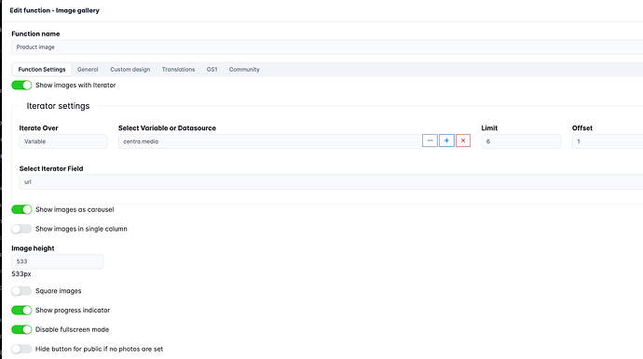The height and width of the screenshot is (359, 643).
Task: Toggle Show progress indicator switch
Action: [x=21, y=311]
